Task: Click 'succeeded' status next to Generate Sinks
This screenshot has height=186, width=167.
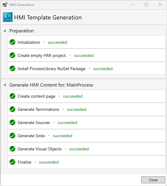Action: click(62, 136)
